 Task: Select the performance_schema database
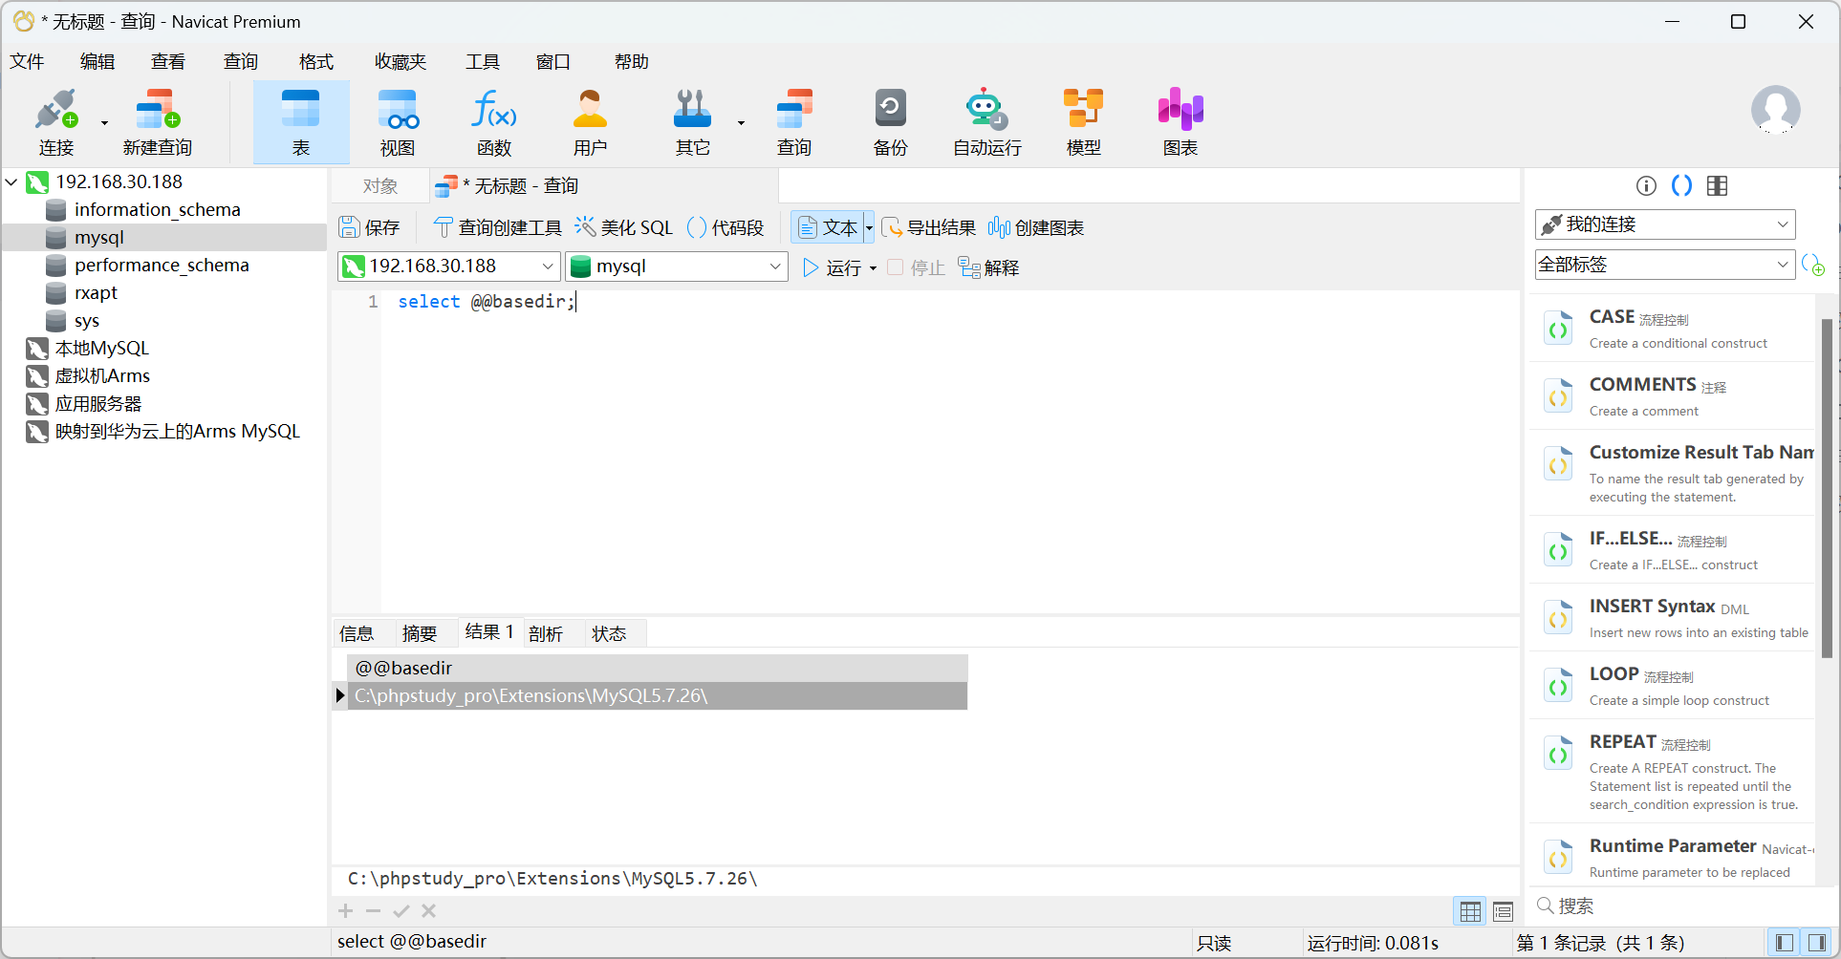pyautogui.click(x=162, y=265)
